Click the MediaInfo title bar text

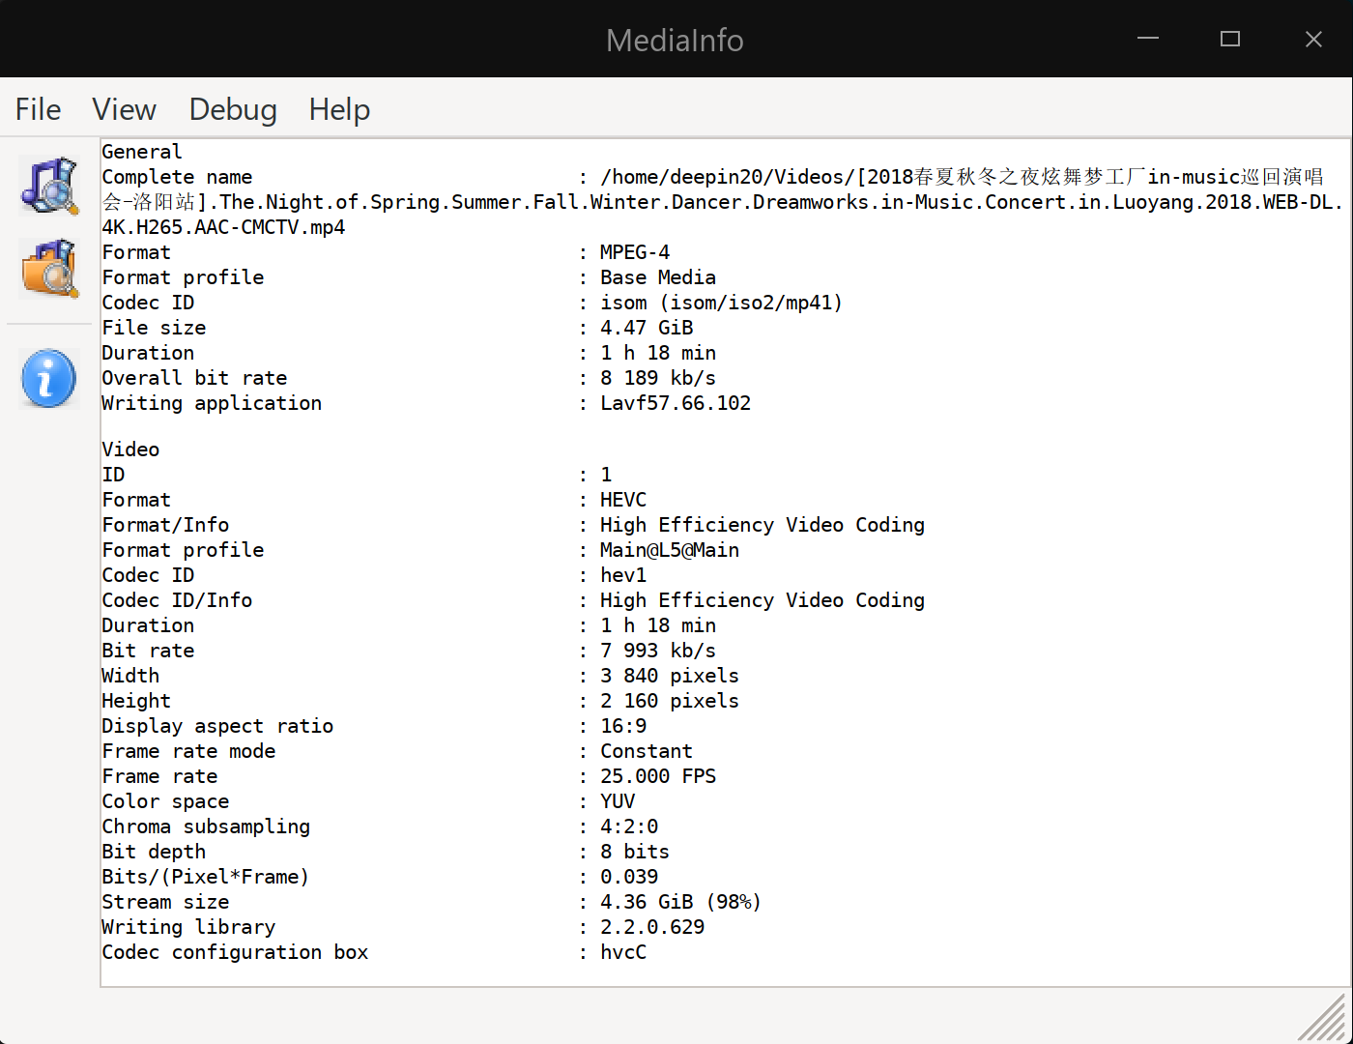(675, 40)
